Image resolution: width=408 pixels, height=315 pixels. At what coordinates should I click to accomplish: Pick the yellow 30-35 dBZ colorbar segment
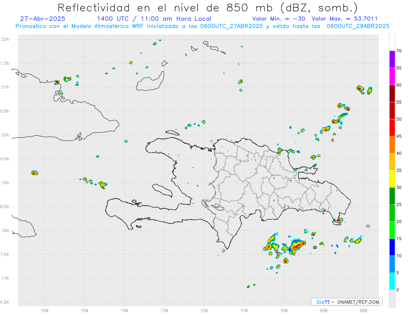point(392,179)
